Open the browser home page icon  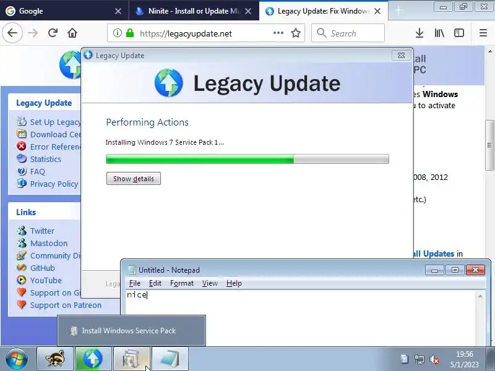[x=72, y=33]
